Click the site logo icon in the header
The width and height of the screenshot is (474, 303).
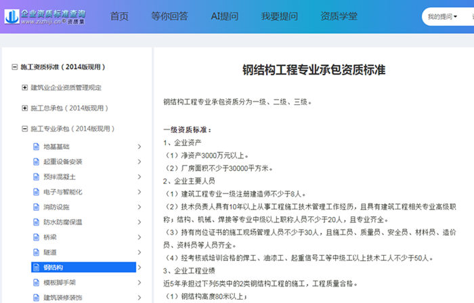12,16
